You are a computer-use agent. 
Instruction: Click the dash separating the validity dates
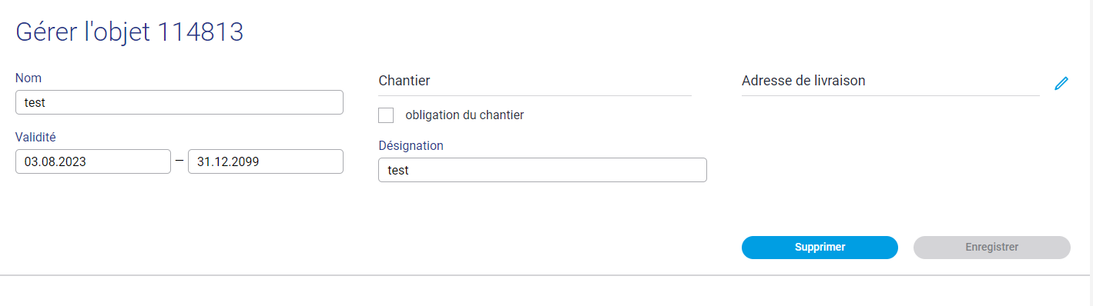(179, 161)
